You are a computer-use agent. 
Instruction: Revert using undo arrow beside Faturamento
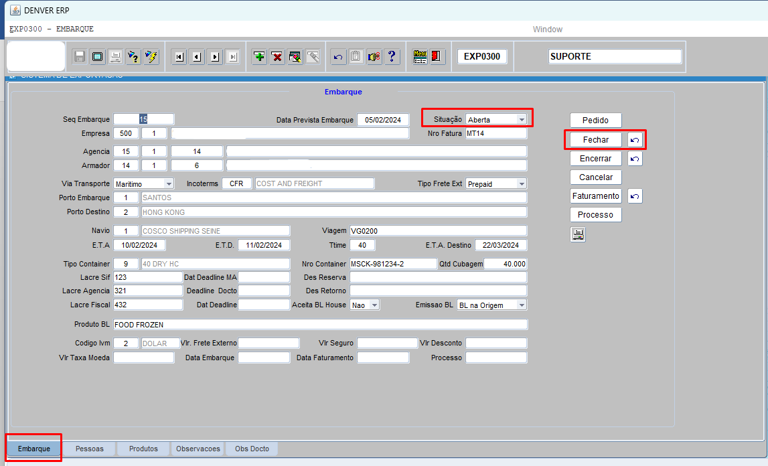[x=635, y=196]
